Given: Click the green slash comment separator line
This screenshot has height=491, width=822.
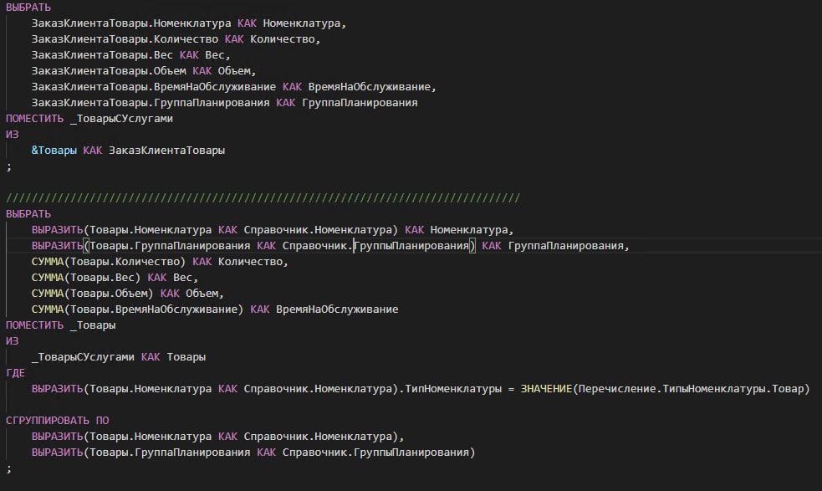Looking at the screenshot, I should coord(263,197).
